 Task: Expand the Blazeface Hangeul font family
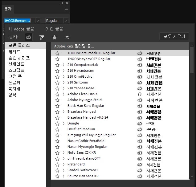[x=63, y=112]
